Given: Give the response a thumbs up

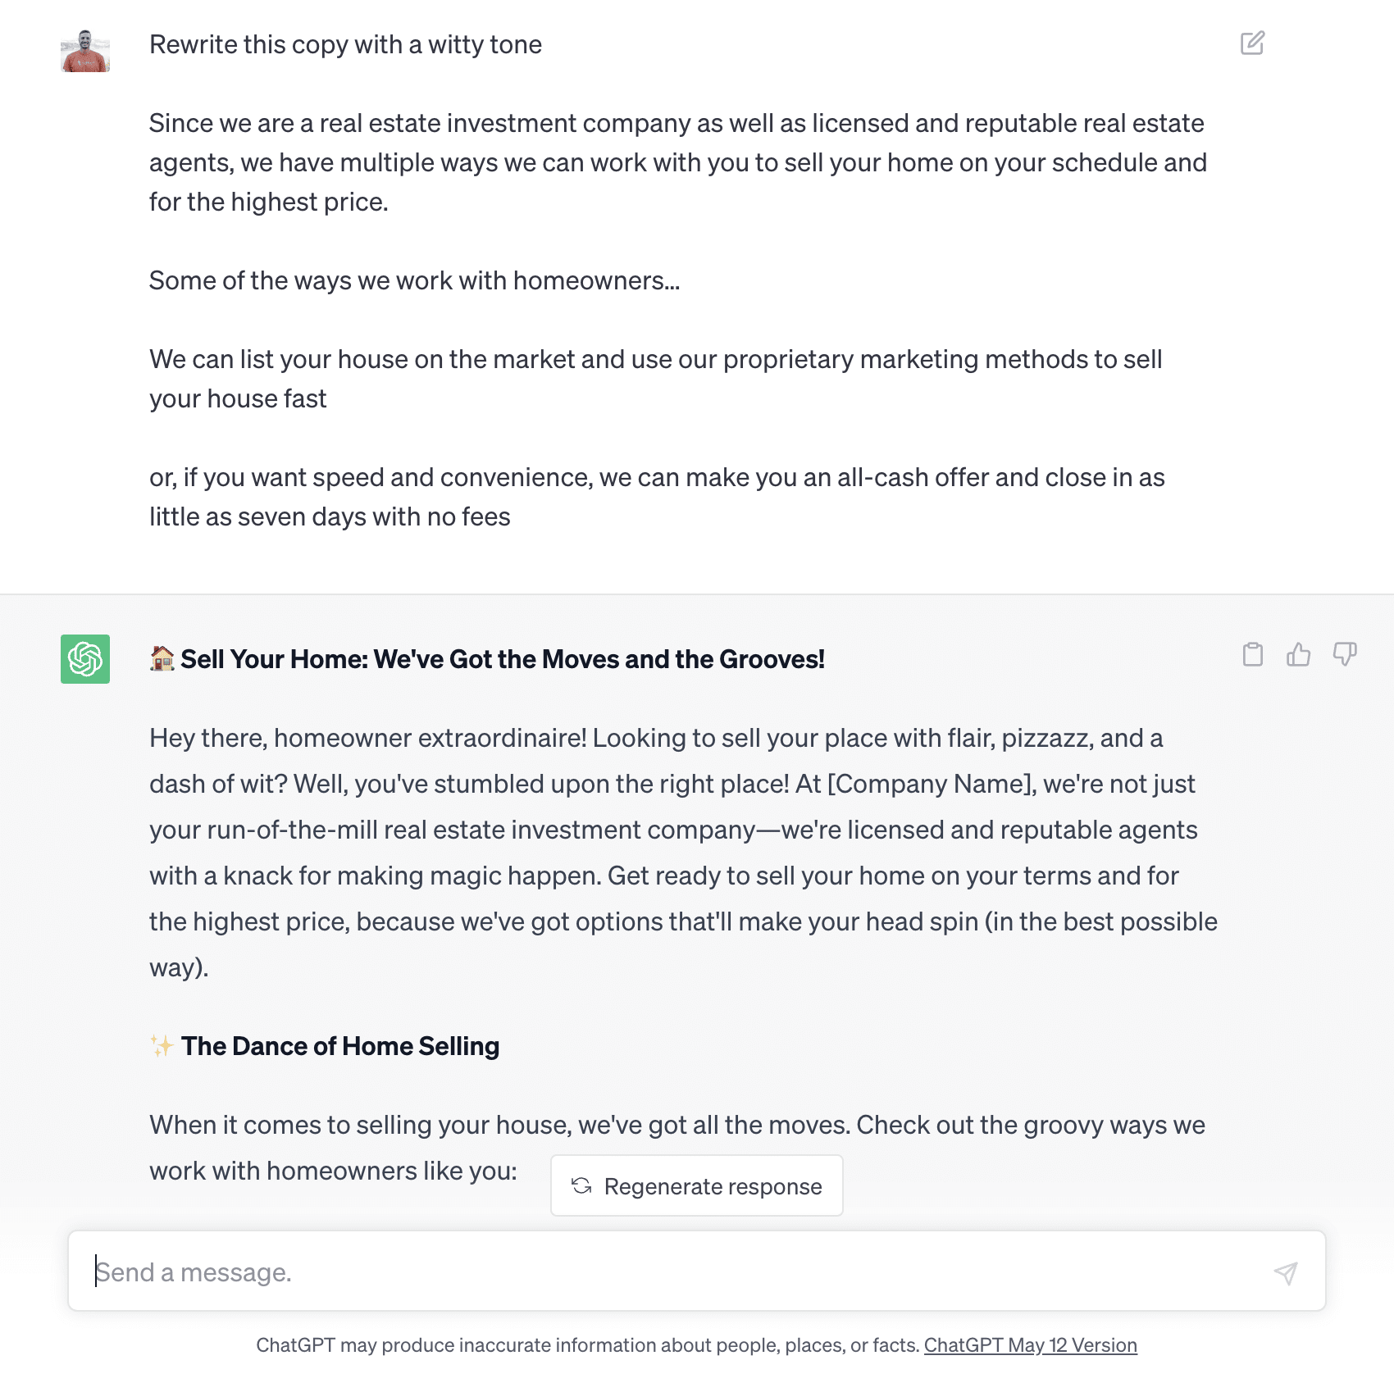Looking at the screenshot, I should point(1298,654).
